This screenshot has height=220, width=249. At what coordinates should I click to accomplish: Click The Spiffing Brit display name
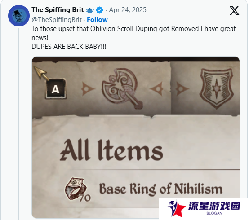click(58, 10)
